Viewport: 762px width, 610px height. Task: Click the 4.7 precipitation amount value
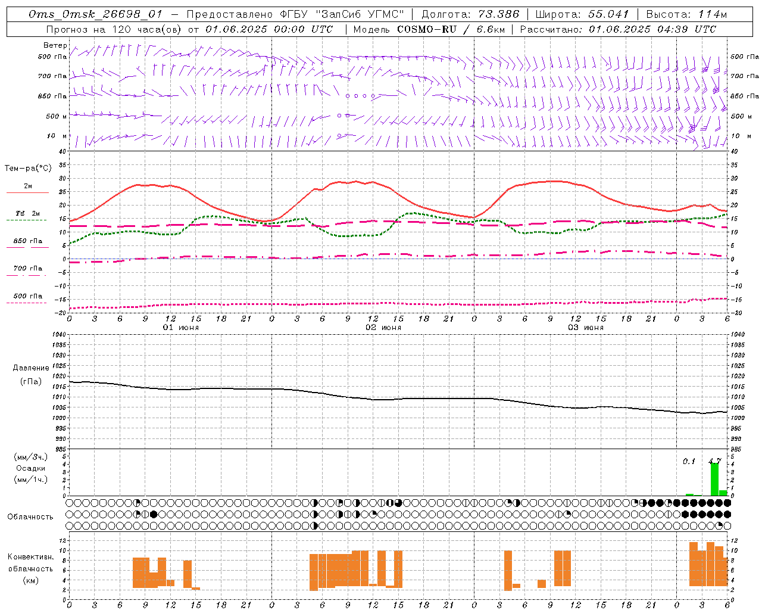tap(714, 461)
